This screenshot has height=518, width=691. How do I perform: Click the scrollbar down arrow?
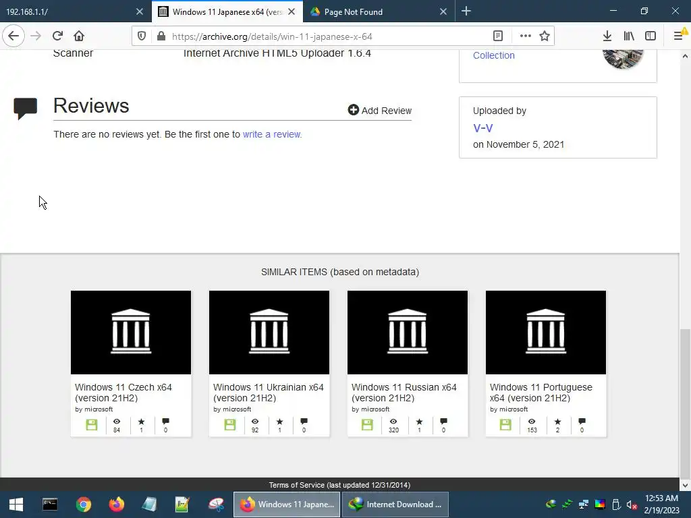pyautogui.click(x=685, y=486)
